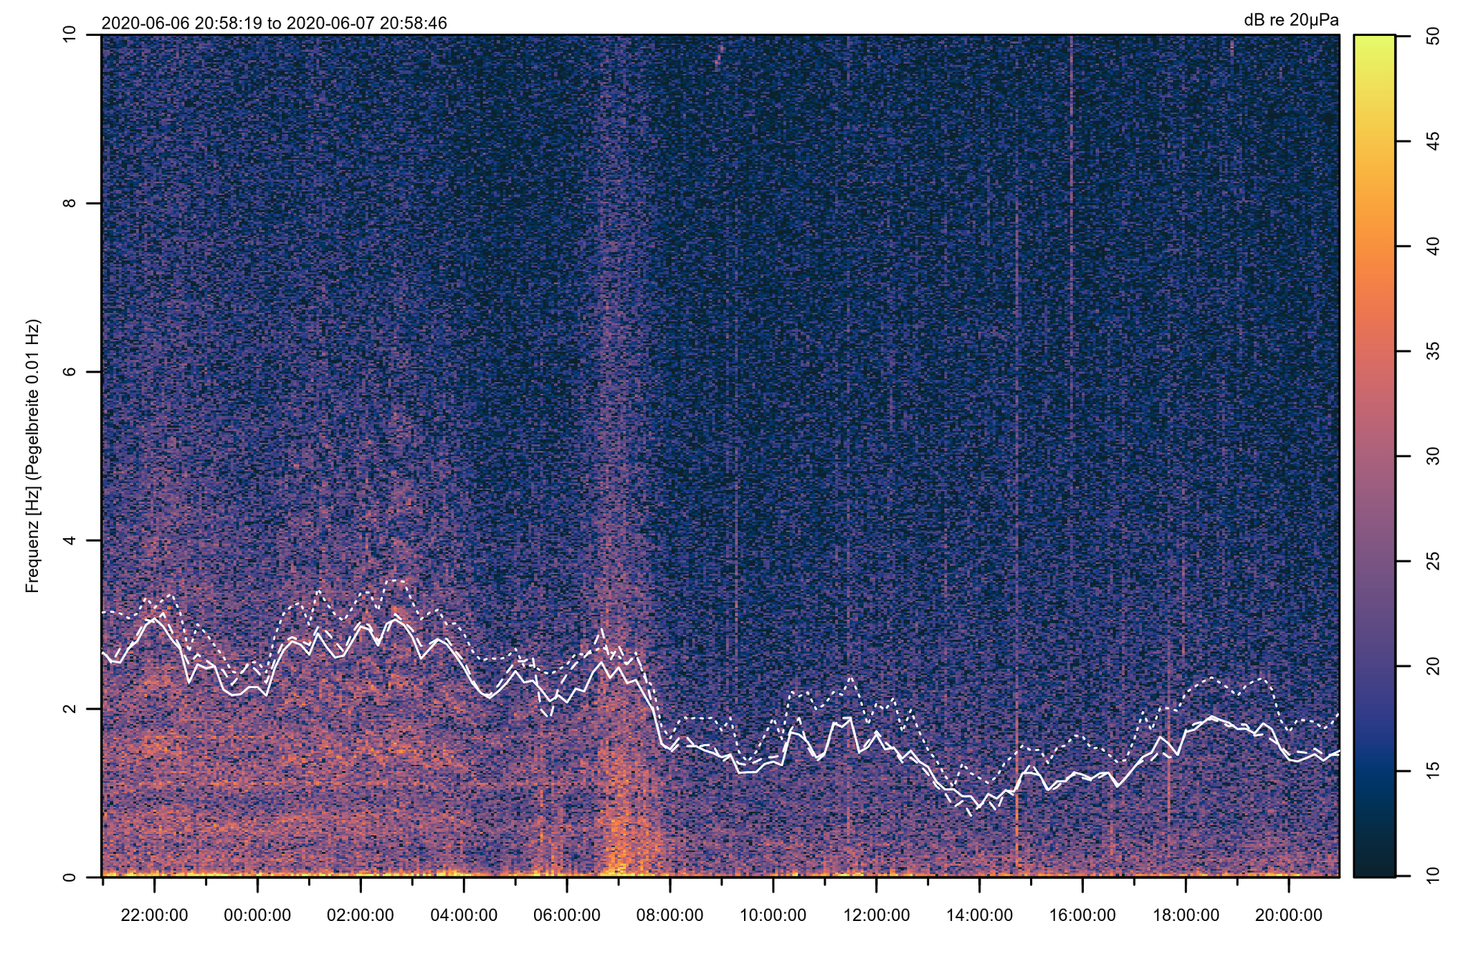Click the 06:00:00 time axis label
1468x979 pixels.
coord(567,915)
